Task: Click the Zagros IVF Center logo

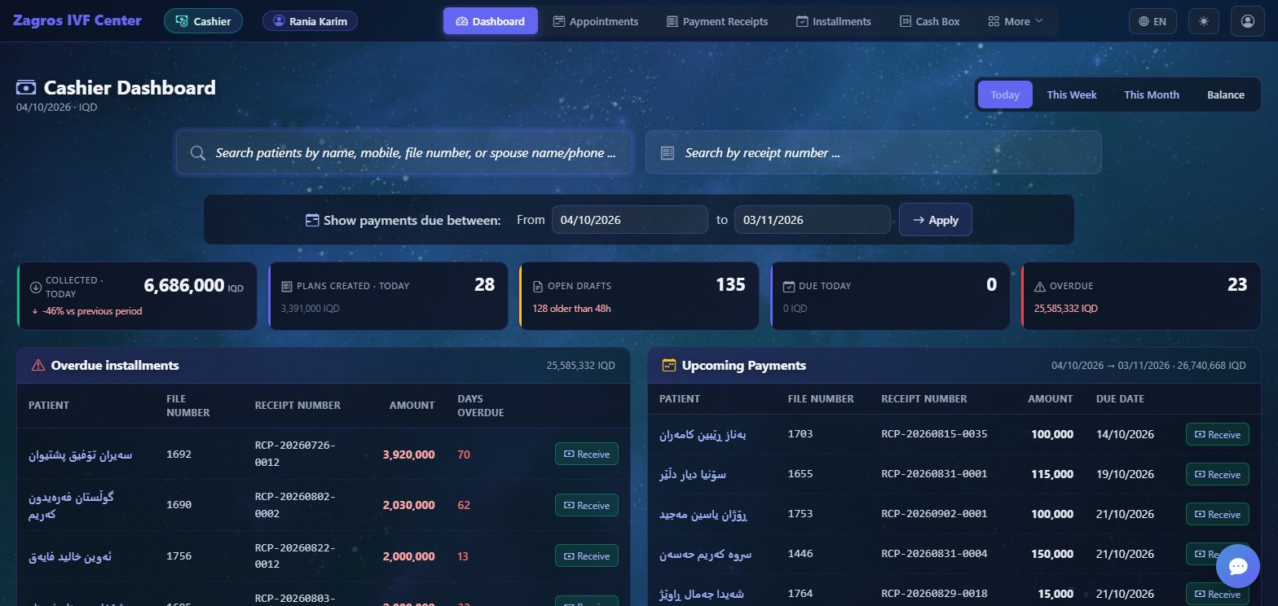Action: tap(77, 20)
